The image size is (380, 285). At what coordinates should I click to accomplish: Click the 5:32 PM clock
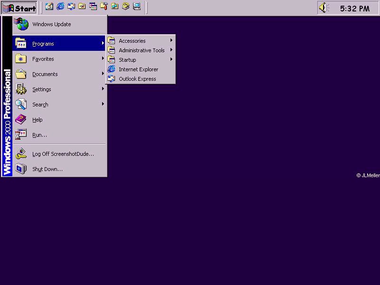pos(355,9)
